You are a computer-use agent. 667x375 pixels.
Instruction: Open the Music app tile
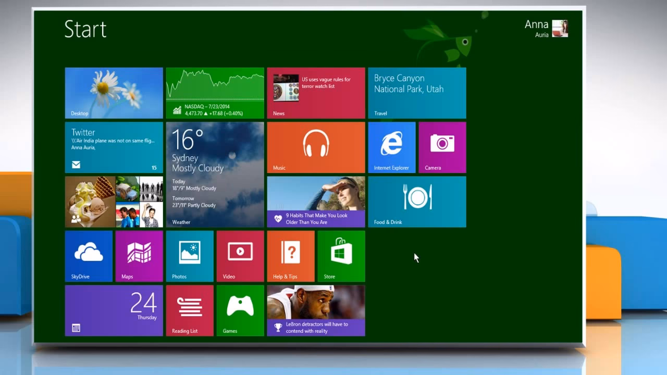coord(315,147)
